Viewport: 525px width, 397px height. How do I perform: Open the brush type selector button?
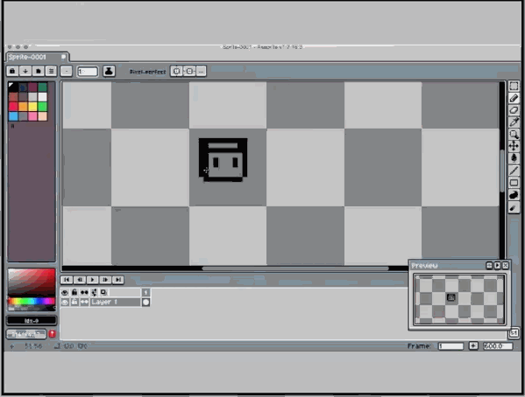[x=67, y=71]
